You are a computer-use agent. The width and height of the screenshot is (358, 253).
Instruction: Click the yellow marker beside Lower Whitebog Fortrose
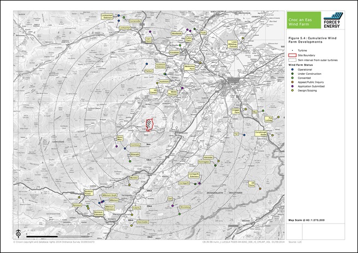click(242, 38)
